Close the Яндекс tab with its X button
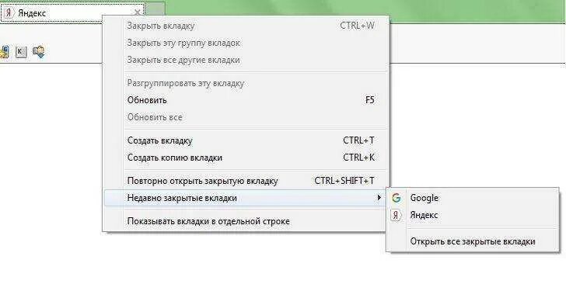 pos(137,13)
